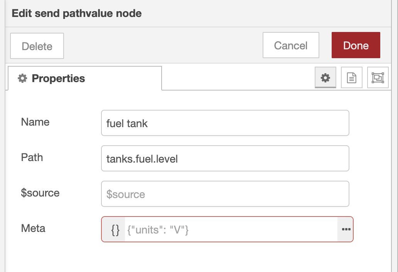This screenshot has height=272, width=398.
Task: Click the Path field label
Action: pos(32,158)
